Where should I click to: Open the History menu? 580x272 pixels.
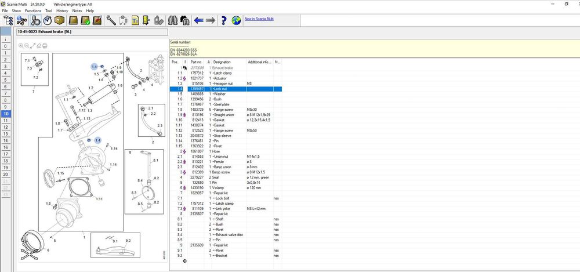point(62,10)
